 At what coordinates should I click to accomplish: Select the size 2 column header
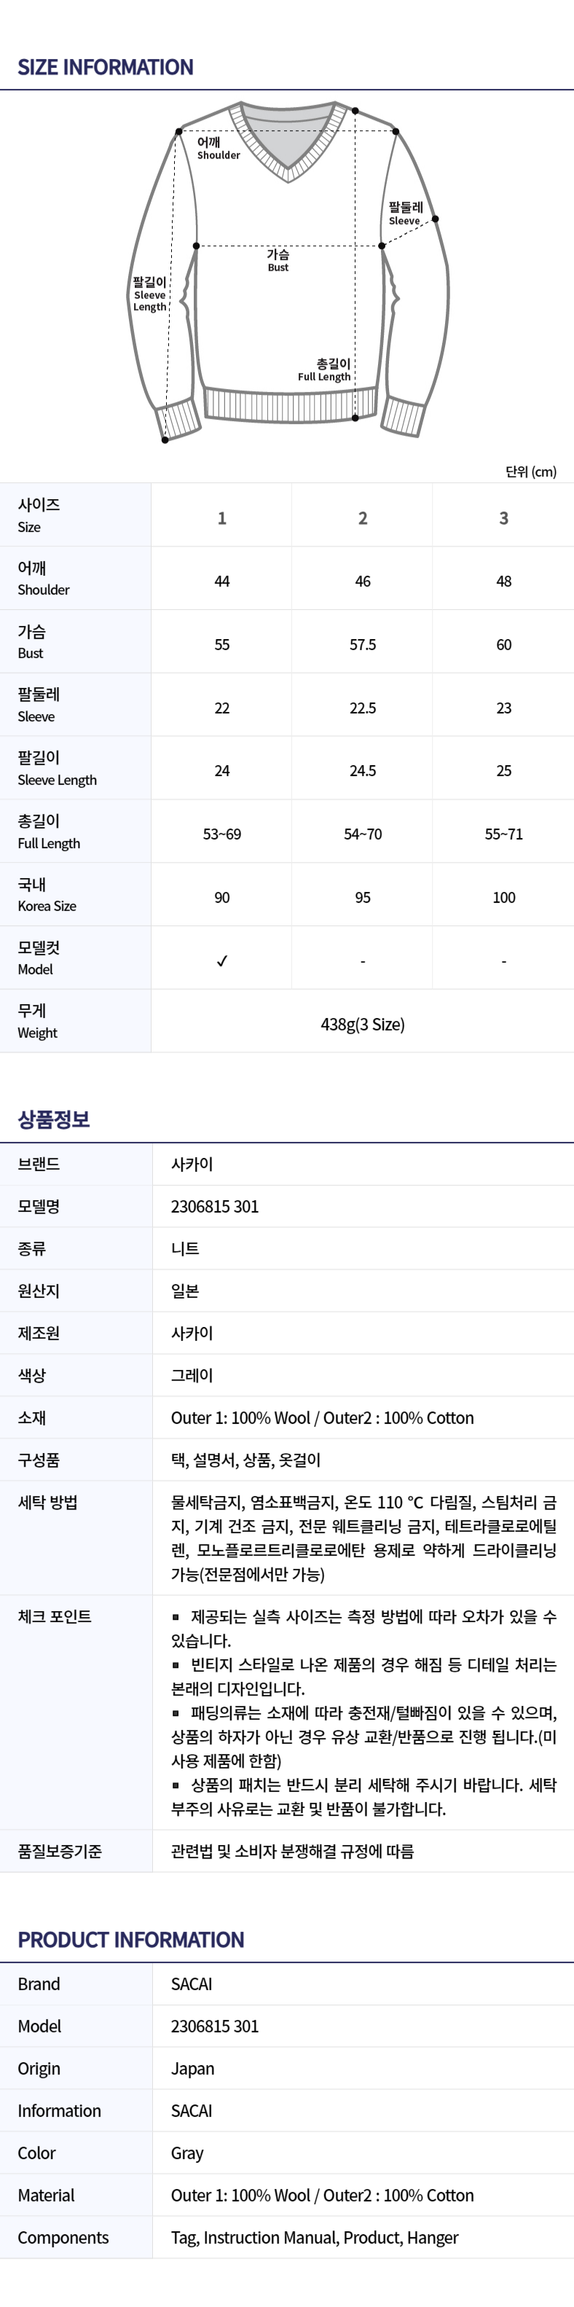[x=363, y=517]
